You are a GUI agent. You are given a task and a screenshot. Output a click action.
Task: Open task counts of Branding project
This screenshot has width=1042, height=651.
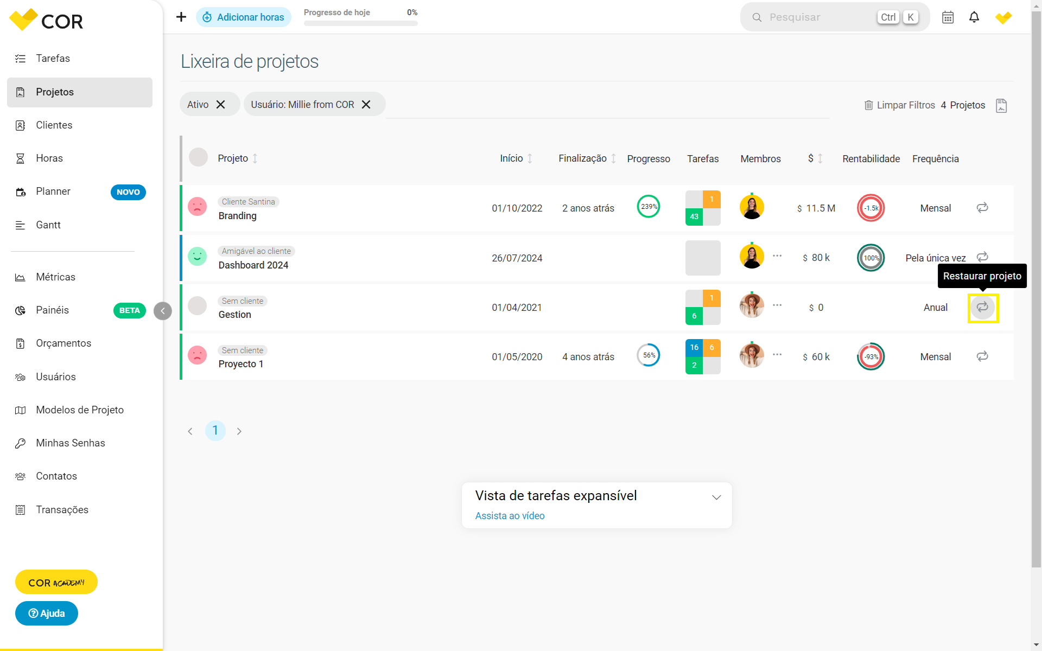point(703,208)
